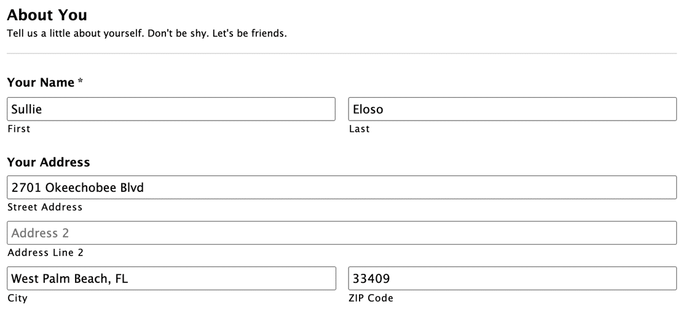The image size is (686, 315).
Task: Click the "Don't be shy." sentence
Action: click(x=178, y=33)
